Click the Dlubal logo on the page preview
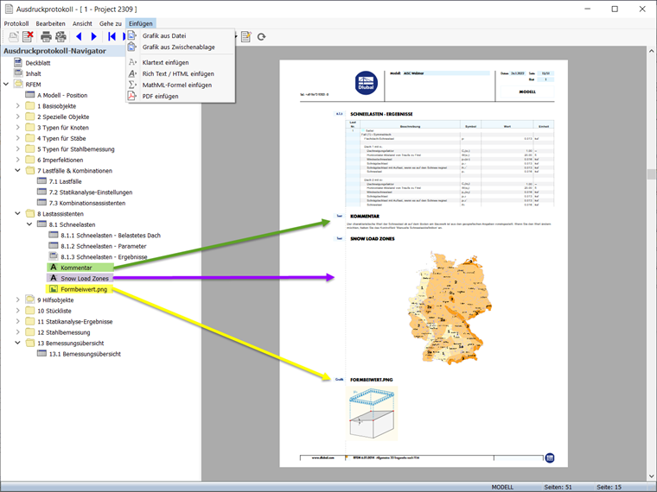 coord(367,83)
